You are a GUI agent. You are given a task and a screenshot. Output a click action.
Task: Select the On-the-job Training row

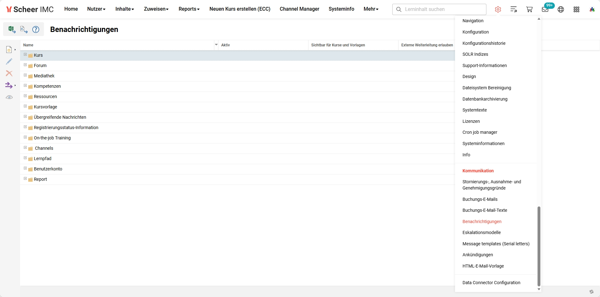(x=238, y=138)
